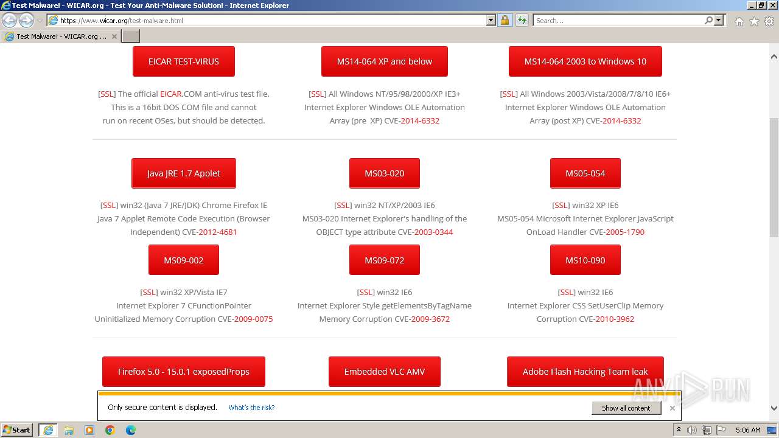Screen dimensions: 779x438
Task: Open the Home icon
Action: click(x=739, y=21)
